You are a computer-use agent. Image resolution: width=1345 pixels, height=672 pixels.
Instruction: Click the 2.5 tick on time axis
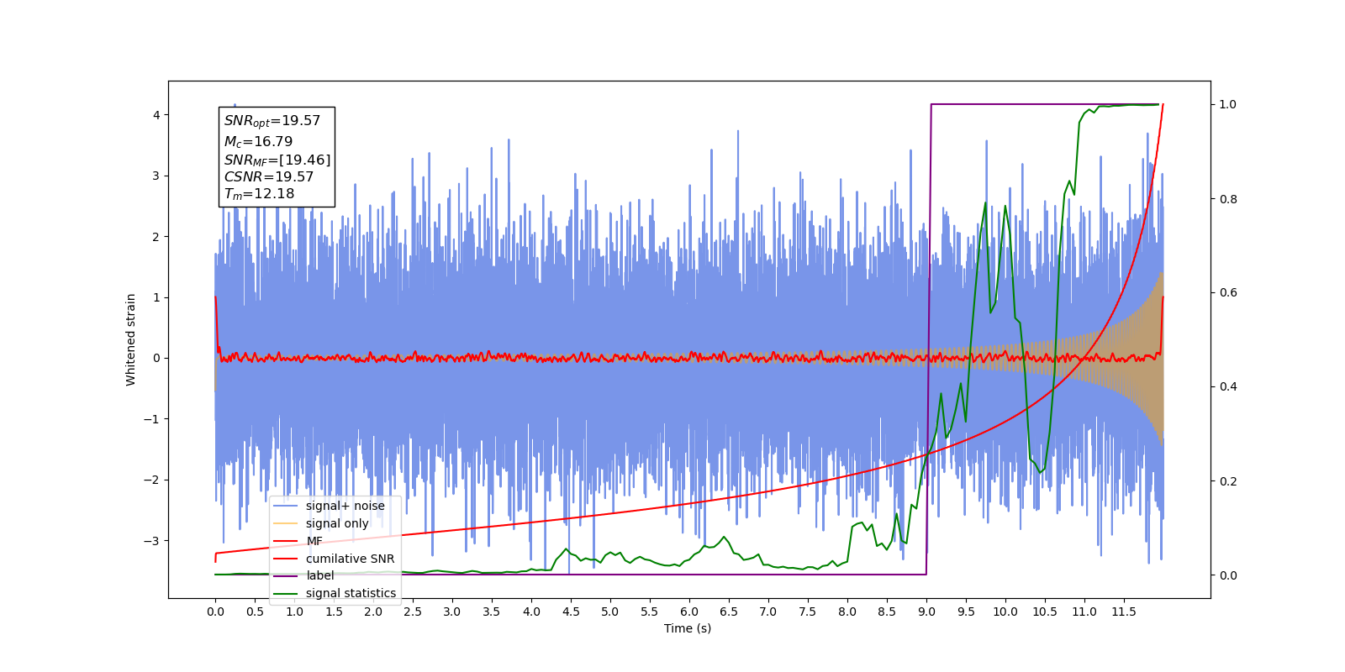[x=413, y=612]
